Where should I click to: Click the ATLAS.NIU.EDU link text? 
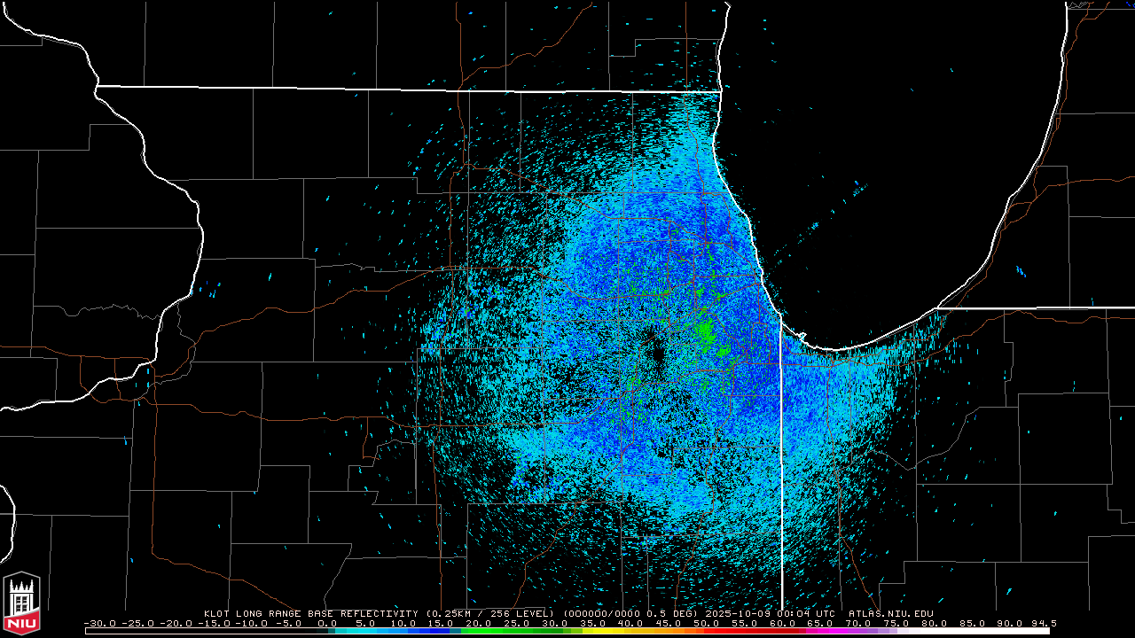(890, 613)
